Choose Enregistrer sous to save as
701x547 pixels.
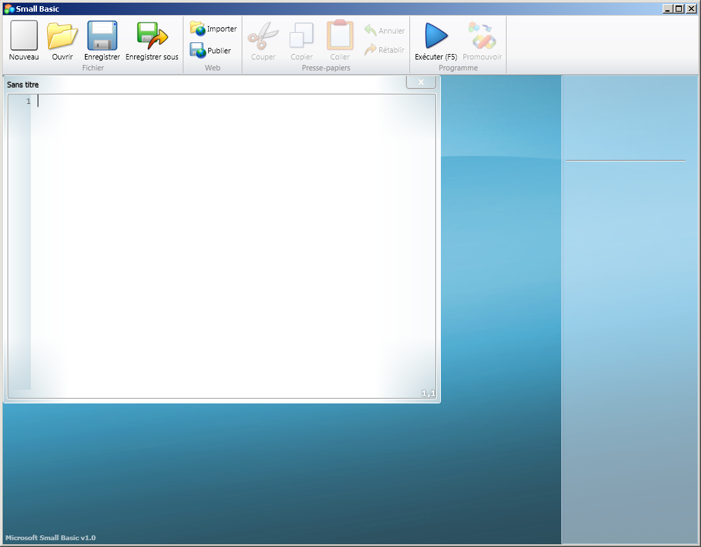pos(152,40)
